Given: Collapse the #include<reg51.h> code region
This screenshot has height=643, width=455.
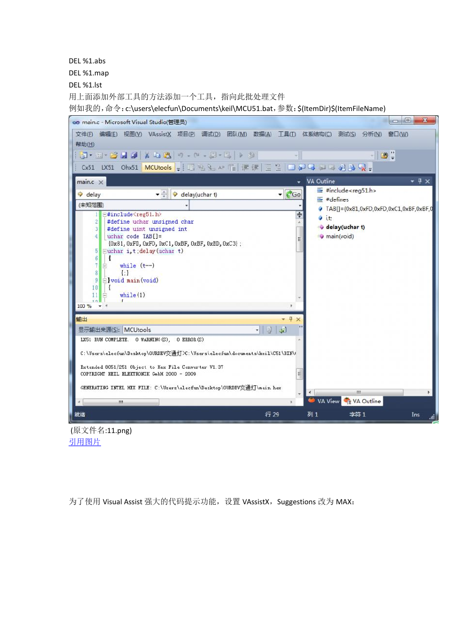Looking at the screenshot, I should 104,215.
